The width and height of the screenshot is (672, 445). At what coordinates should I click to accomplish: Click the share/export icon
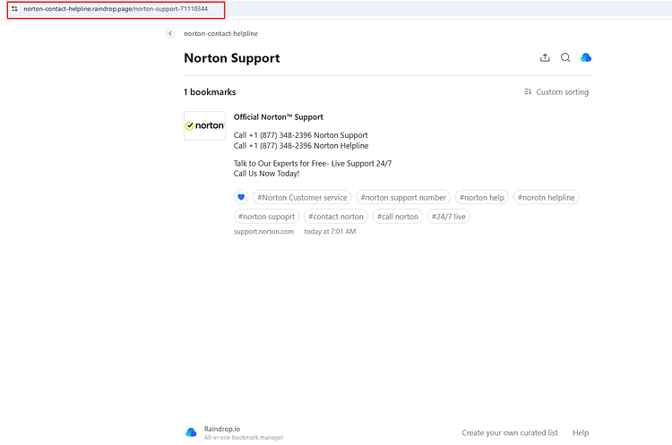tap(545, 58)
